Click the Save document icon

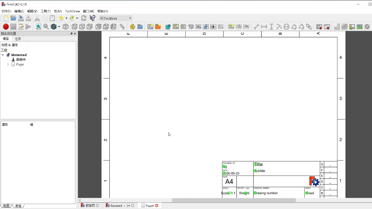(21, 18)
